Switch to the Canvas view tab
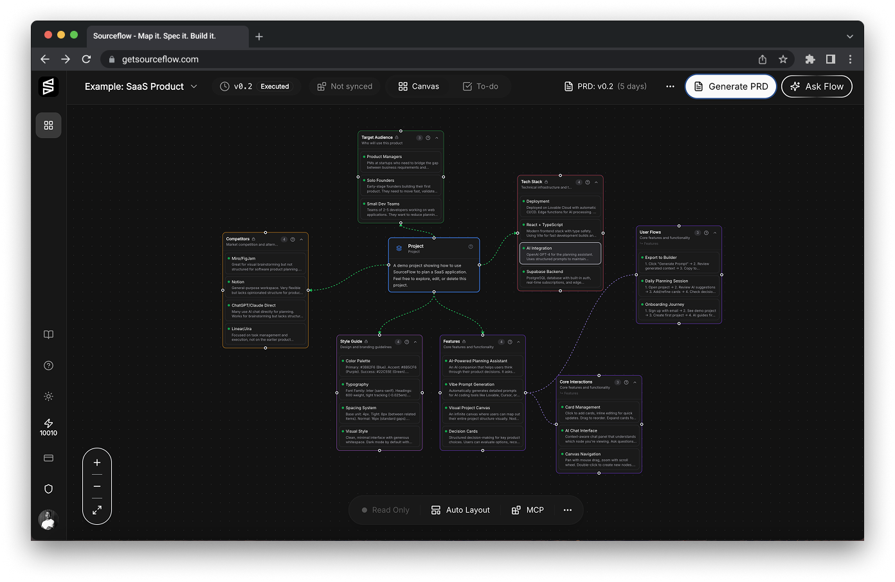This screenshot has width=895, height=582. click(419, 87)
